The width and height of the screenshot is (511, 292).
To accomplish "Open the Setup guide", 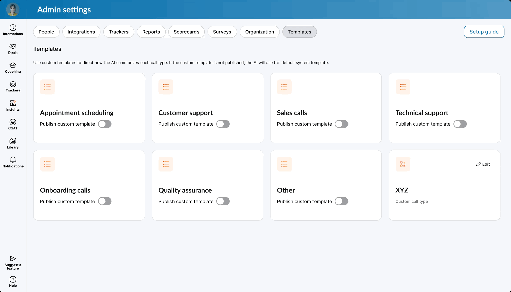I will coord(484,32).
